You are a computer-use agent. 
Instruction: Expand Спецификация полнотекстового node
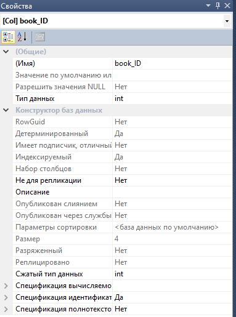click(6, 309)
